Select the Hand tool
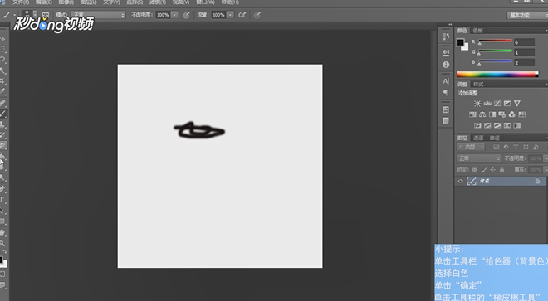The height and width of the screenshot is (301, 548). [2, 232]
